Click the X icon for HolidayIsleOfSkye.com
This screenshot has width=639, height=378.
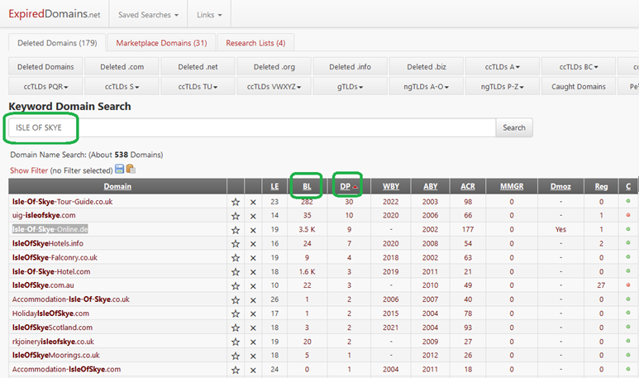point(253,314)
